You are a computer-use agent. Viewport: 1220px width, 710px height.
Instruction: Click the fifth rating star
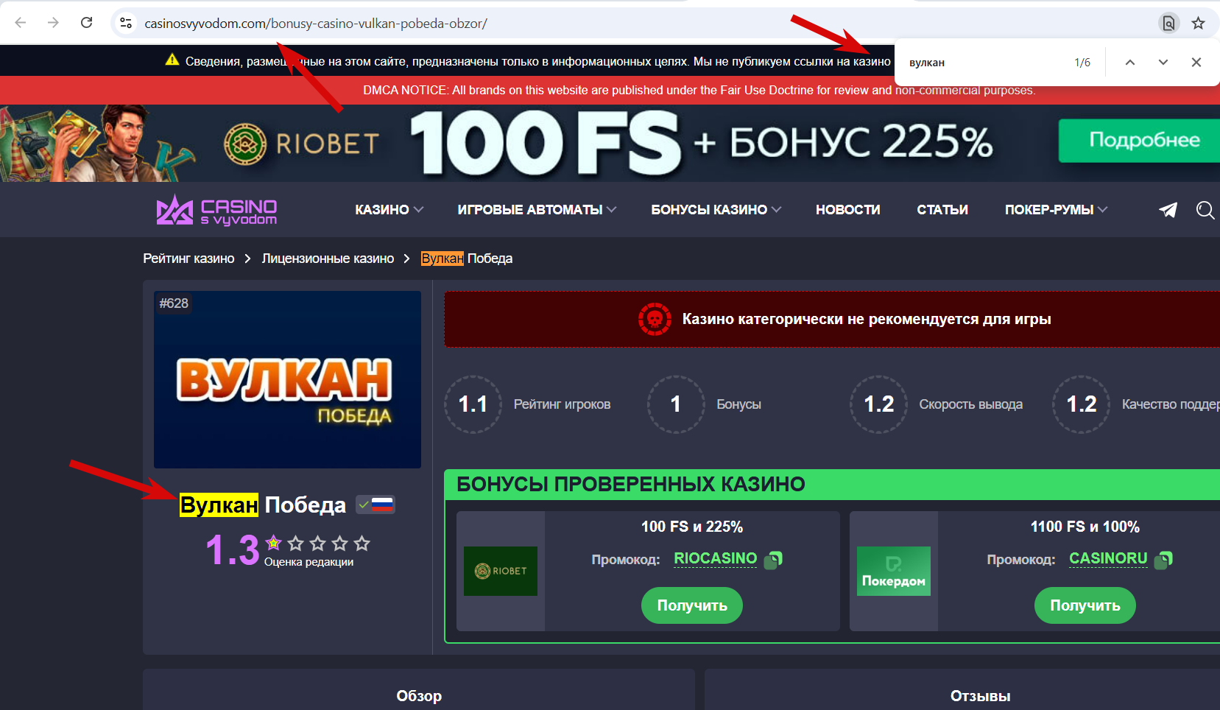point(362,544)
